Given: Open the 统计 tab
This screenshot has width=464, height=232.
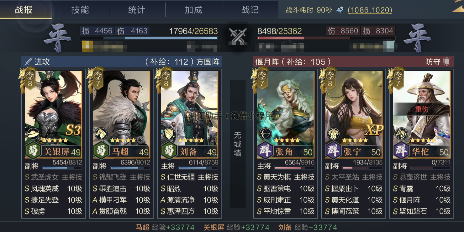Looking at the screenshot, I should point(137,10).
